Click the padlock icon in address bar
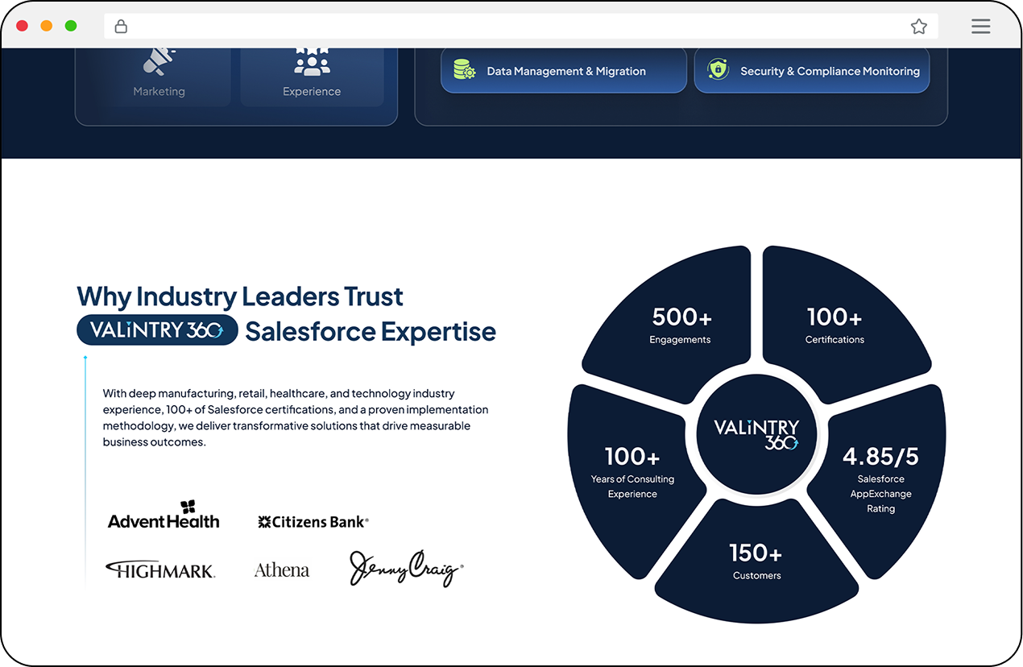1023x667 pixels. 121,26
